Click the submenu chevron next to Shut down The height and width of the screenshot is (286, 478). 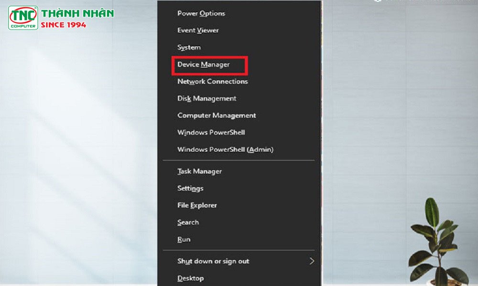[312, 261]
